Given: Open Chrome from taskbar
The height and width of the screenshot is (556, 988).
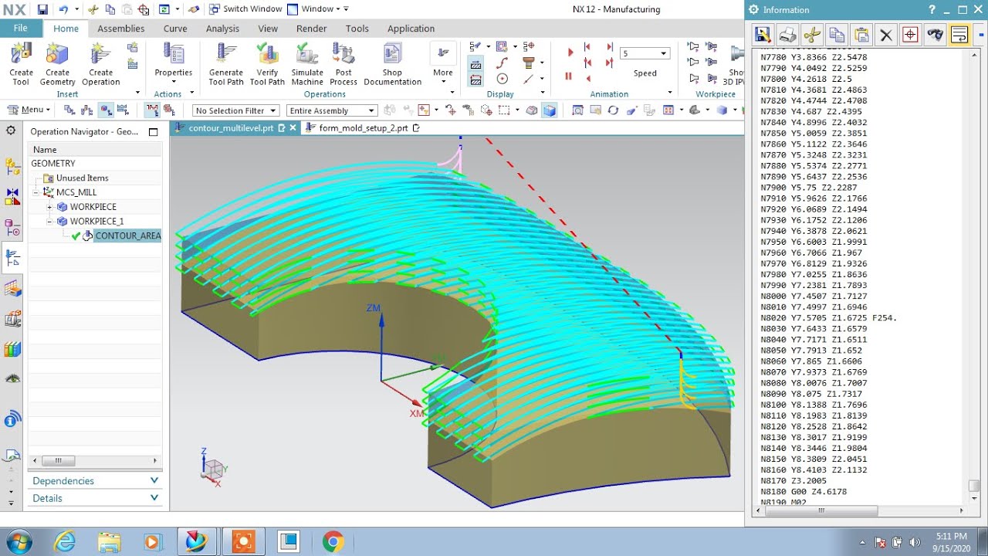Looking at the screenshot, I should point(333,542).
